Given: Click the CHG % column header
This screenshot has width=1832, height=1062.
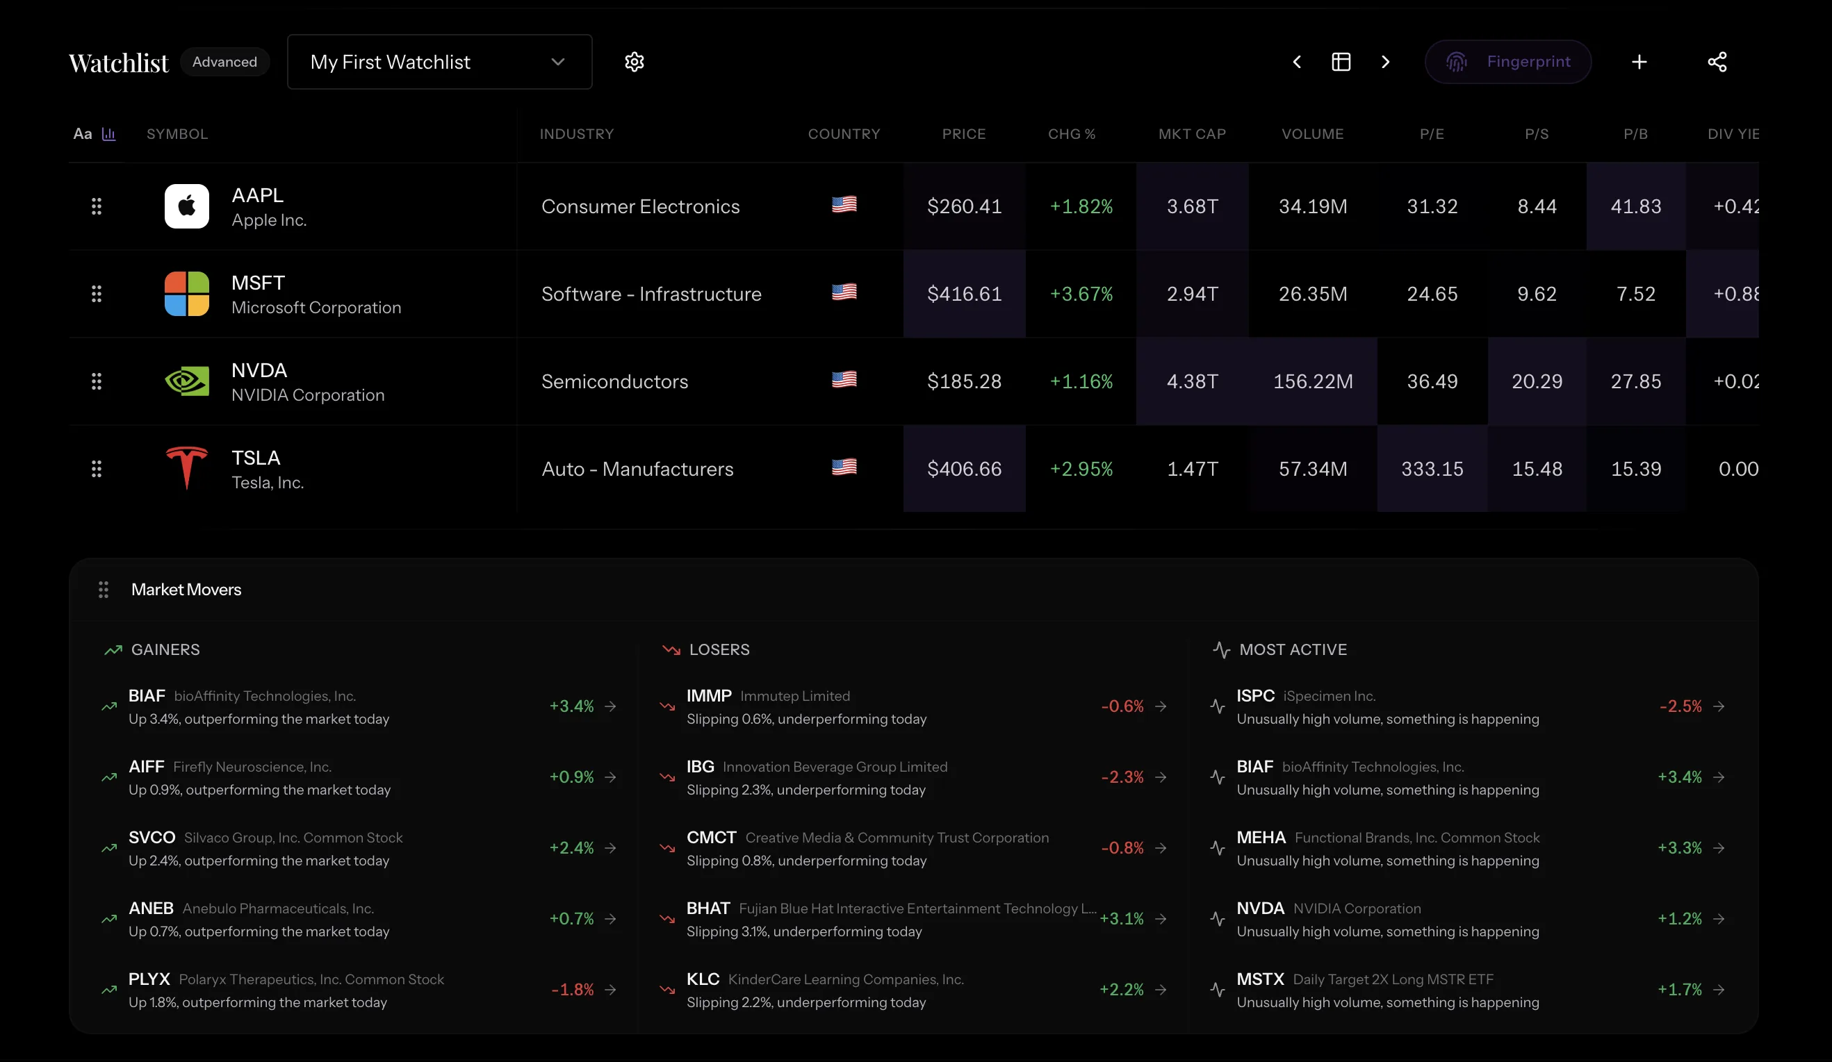Looking at the screenshot, I should 1072,133.
